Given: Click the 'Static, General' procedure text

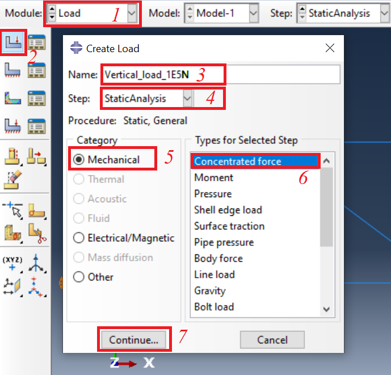Looking at the screenshot, I should 155,121.
